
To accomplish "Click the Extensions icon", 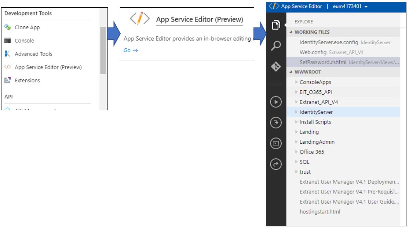I will coord(8,80).
